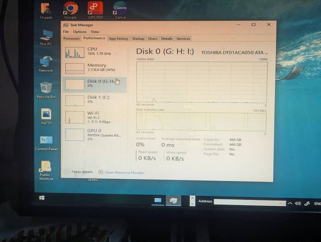The width and height of the screenshot is (321, 242).
Task: Click the TOSHIBA DT01ACA050 ATA disk model text
Action: (x=234, y=53)
